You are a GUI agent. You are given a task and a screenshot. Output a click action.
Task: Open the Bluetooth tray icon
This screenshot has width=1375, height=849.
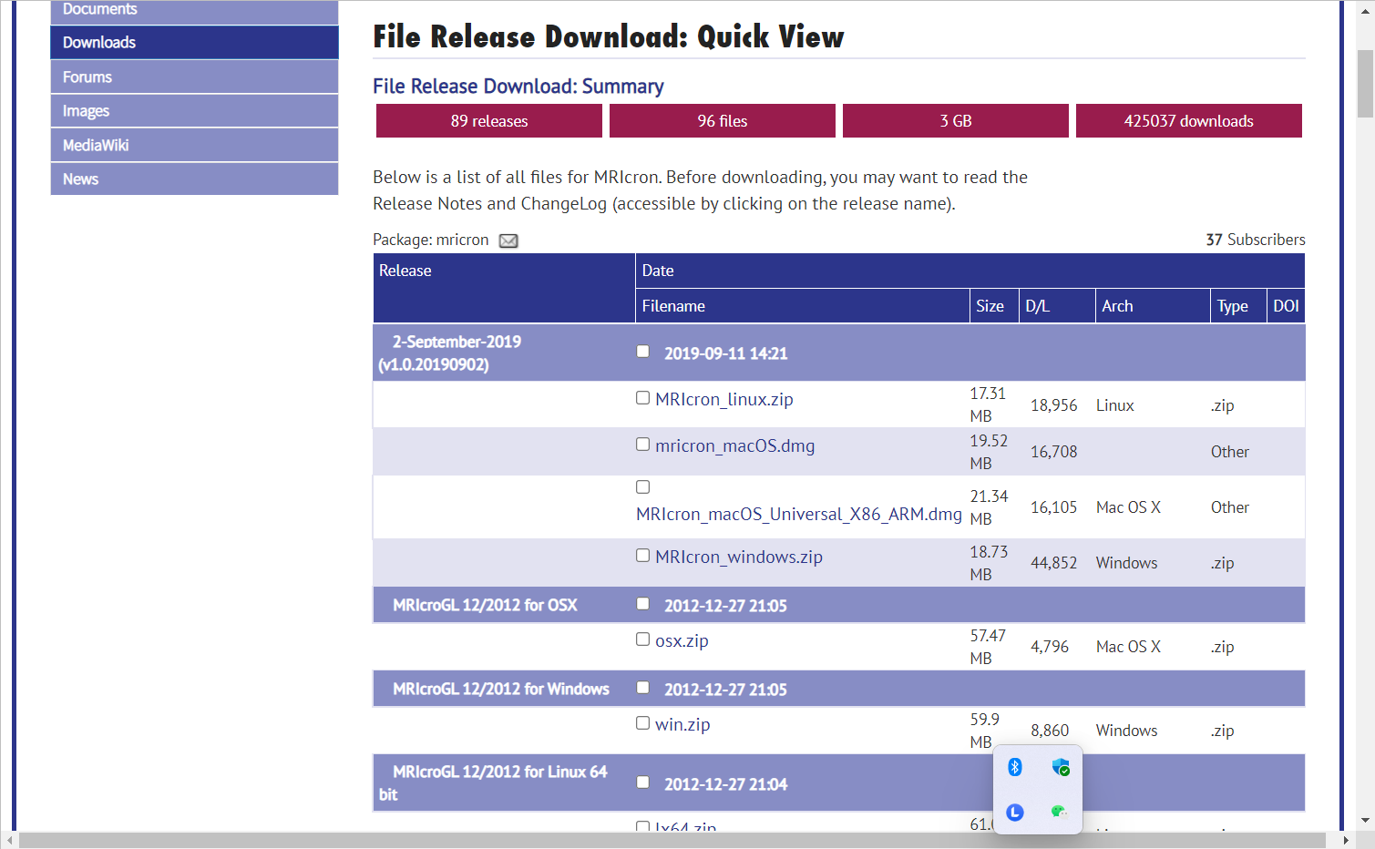pos(1015,767)
